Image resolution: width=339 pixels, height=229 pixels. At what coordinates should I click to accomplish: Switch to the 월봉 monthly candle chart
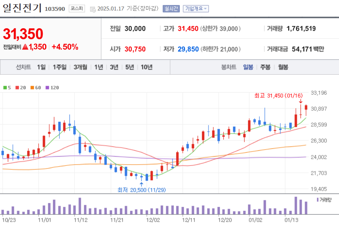pos(283,67)
